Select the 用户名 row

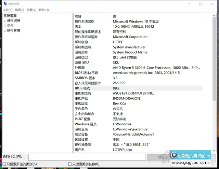[x=138, y=150]
